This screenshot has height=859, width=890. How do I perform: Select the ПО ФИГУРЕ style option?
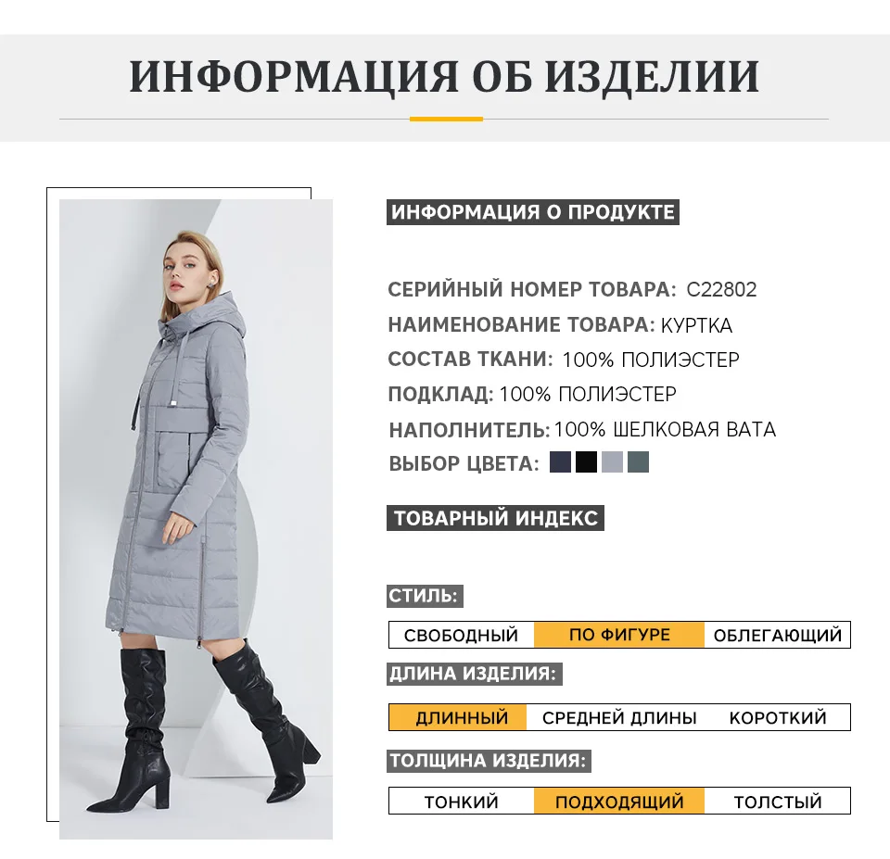point(619,635)
